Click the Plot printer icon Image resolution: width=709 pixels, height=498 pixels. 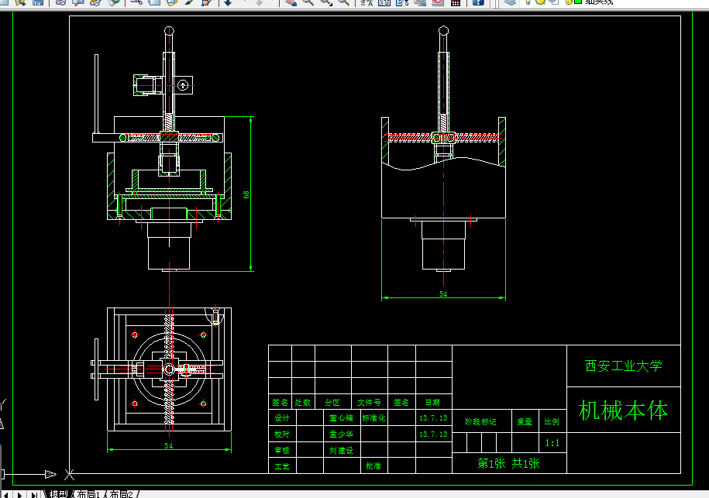pyautogui.click(x=60, y=2)
